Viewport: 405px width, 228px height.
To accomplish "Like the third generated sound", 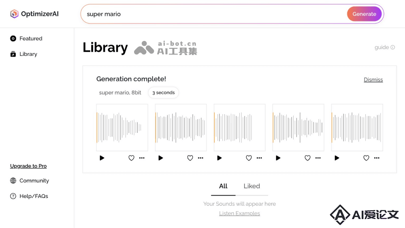I will pos(249,158).
